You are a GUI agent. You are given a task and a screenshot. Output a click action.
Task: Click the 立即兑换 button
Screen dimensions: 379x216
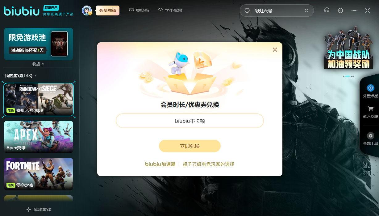[190, 146]
